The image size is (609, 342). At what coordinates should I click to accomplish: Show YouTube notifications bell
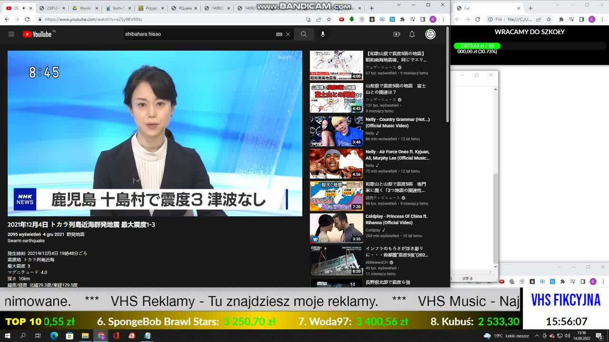(412, 34)
